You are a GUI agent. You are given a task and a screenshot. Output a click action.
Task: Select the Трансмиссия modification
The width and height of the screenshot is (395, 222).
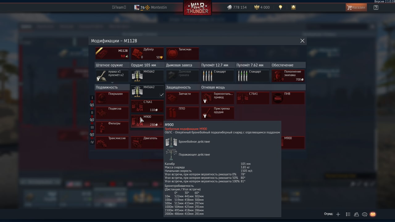click(x=112, y=142)
